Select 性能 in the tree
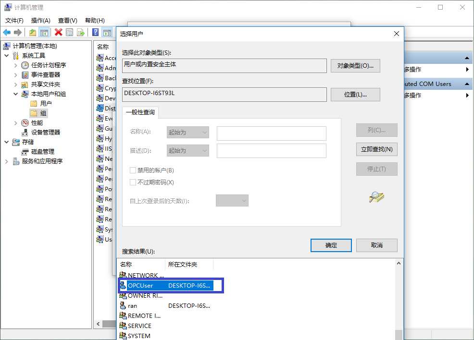Image resolution: width=474 pixels, height=340 pixels. [x=37, y=123]
